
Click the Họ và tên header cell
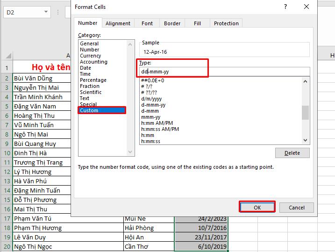[42, 67]
